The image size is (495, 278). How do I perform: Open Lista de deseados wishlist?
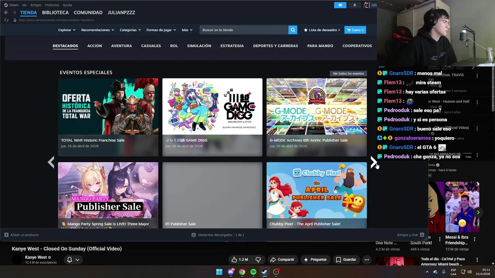[x=322, y=30]
